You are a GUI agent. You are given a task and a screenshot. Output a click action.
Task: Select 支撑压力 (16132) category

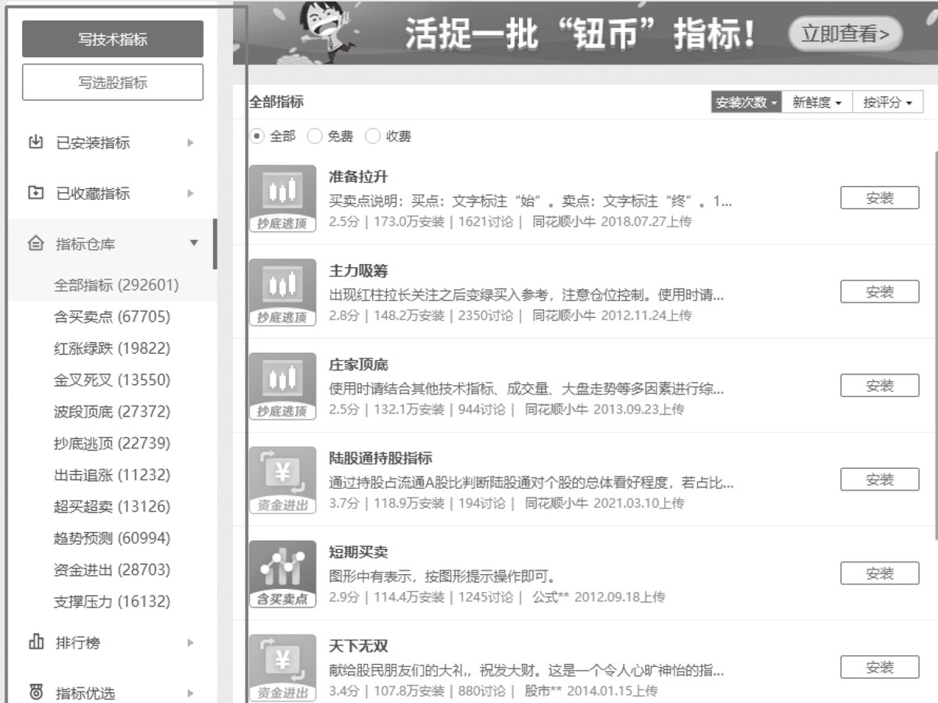point(112,601)
